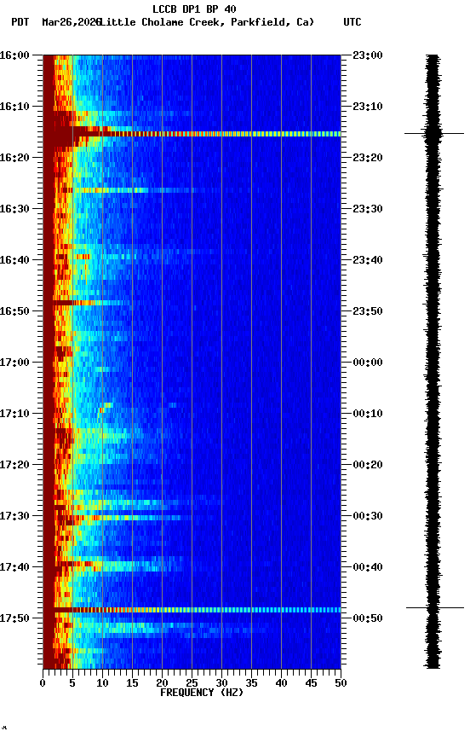Screen dimensions: 470x737
Task: Click the '23:10' UTC time label
Action: (368, 107)
